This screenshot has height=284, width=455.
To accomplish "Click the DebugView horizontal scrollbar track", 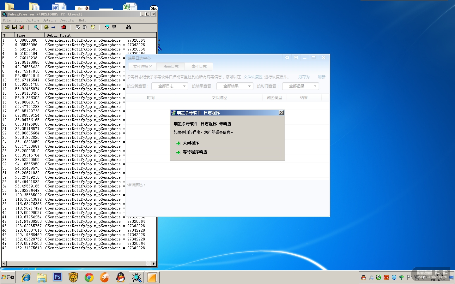I will click(x=76, y=263).
